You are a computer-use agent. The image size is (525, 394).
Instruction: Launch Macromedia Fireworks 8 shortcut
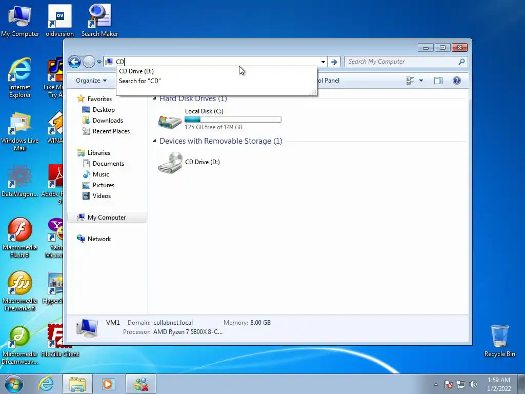coord(20,291)
